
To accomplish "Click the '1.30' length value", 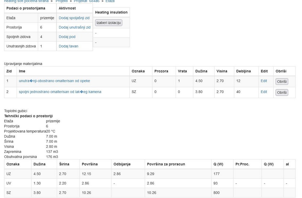I will pyautogui.click(x=37, y=183).
